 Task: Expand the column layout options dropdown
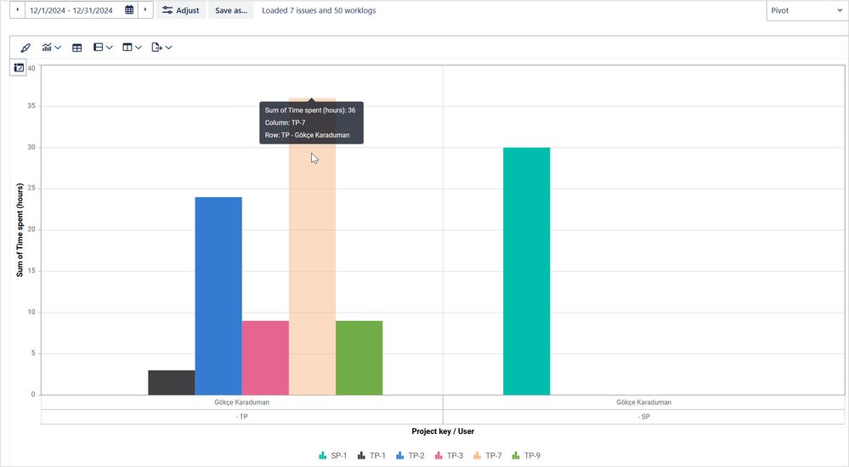[x=132, y=48]
